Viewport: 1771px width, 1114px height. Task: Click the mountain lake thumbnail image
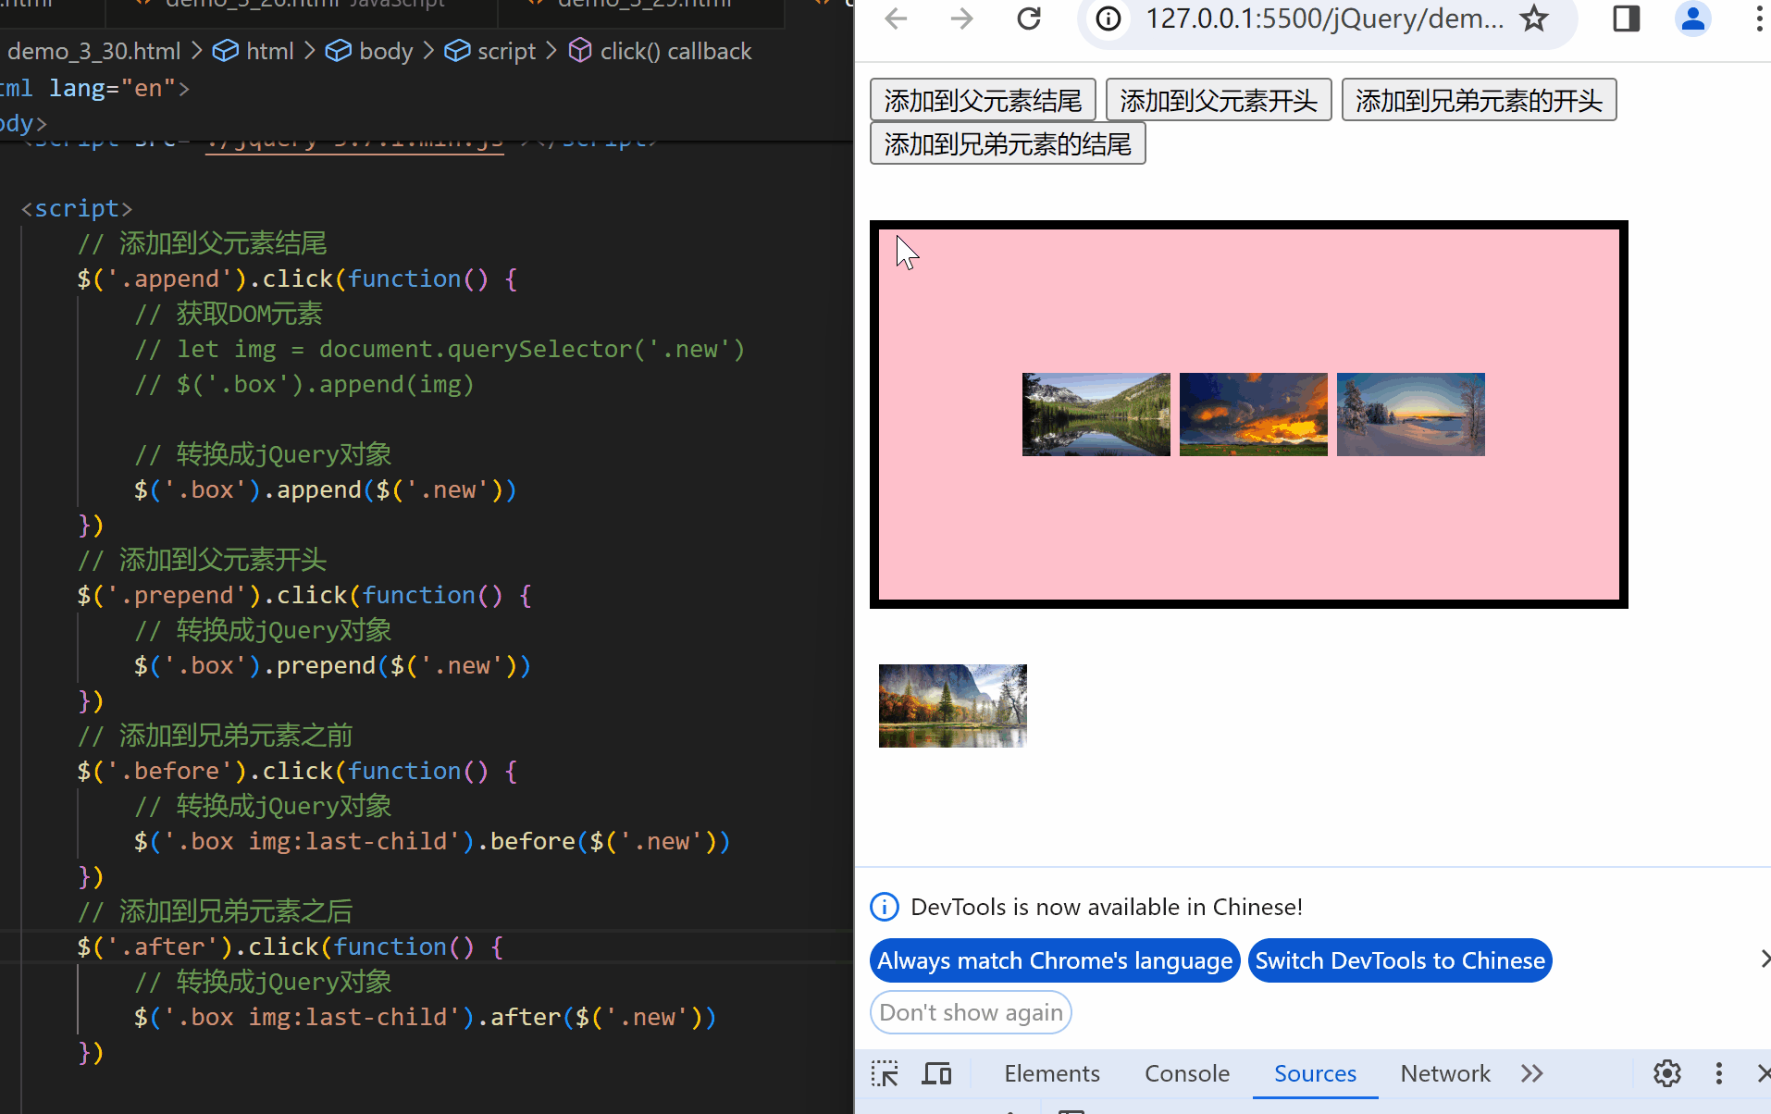click(x=1096, y=415)
